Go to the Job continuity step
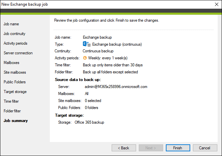This screenshot has width=222, height=156. (14, 34)
